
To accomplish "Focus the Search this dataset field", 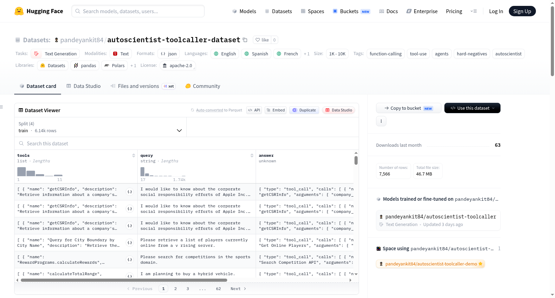I will 187,143.
